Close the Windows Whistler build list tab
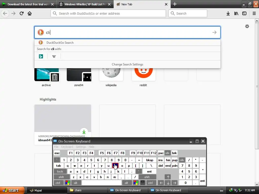 [x=109, y=4]
